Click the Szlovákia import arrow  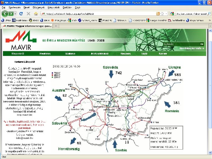tap(111, 74)
